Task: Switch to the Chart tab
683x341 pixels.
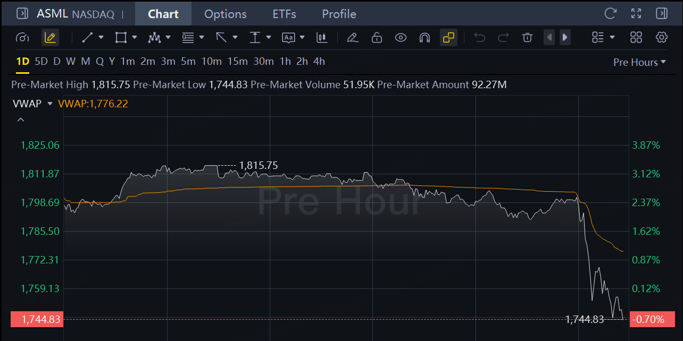Action: (x=163, y=14)
